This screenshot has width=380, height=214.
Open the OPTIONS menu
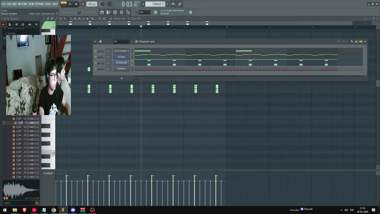pyautogui.click(x=39, y=4)
